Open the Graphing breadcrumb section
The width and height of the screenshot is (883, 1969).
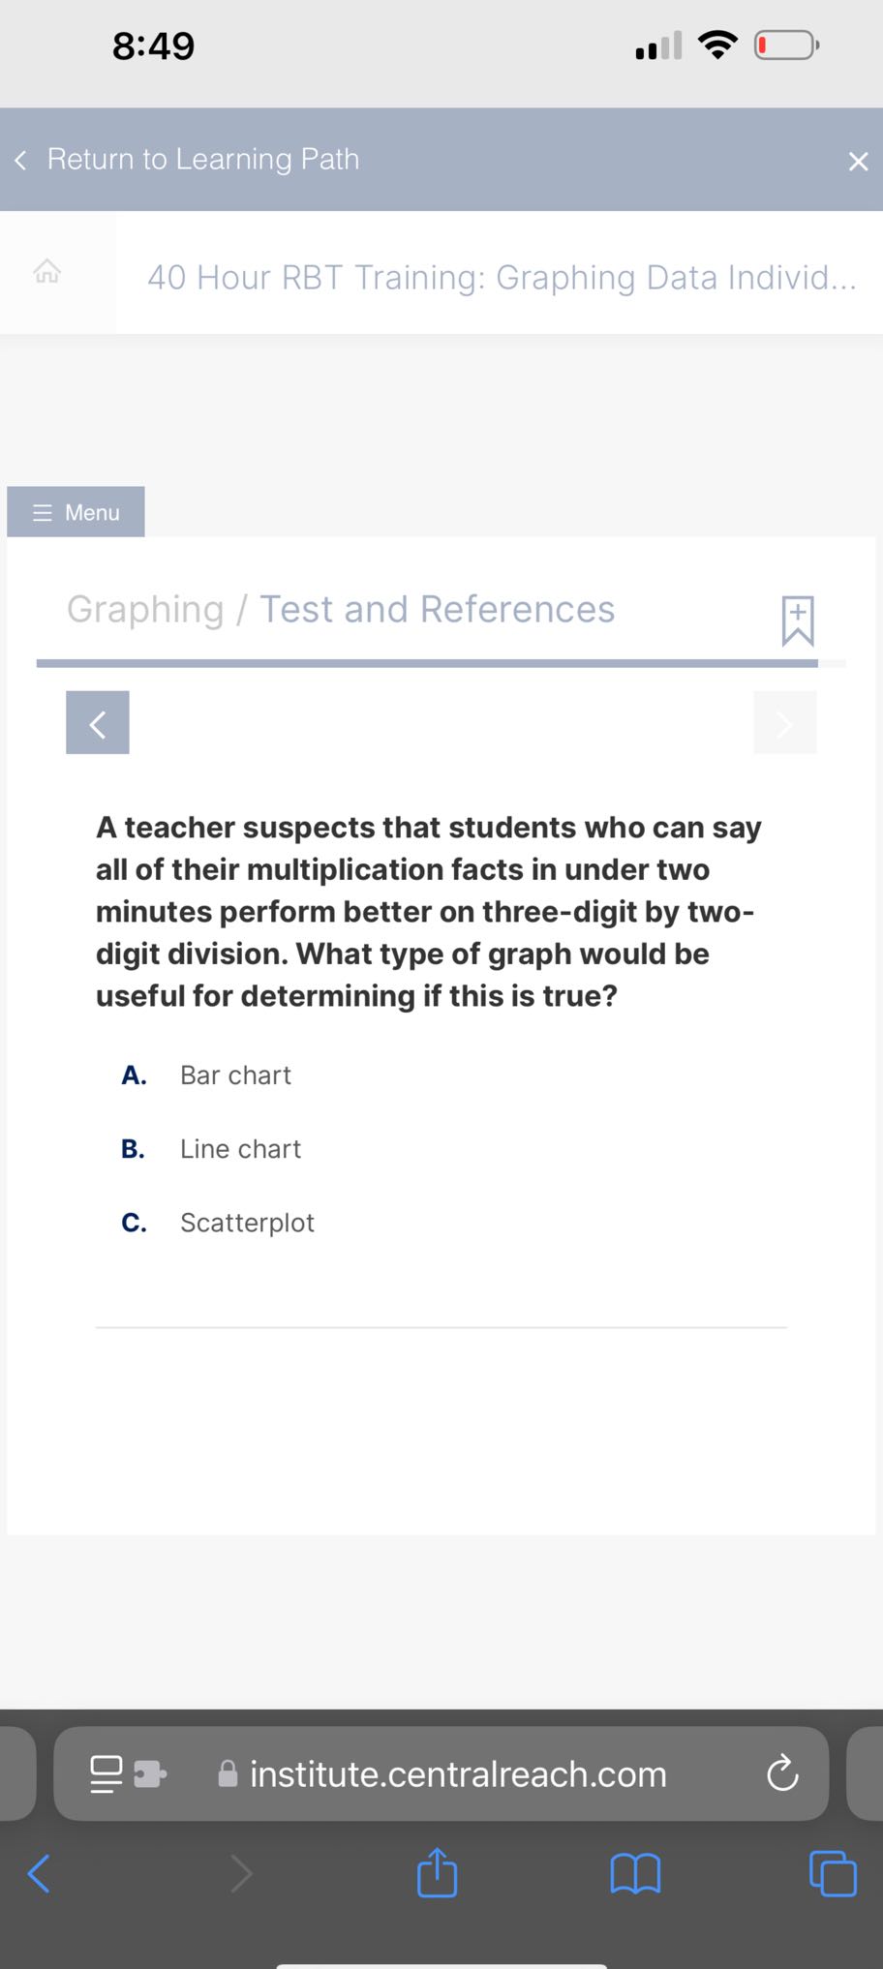click(145, 610)
